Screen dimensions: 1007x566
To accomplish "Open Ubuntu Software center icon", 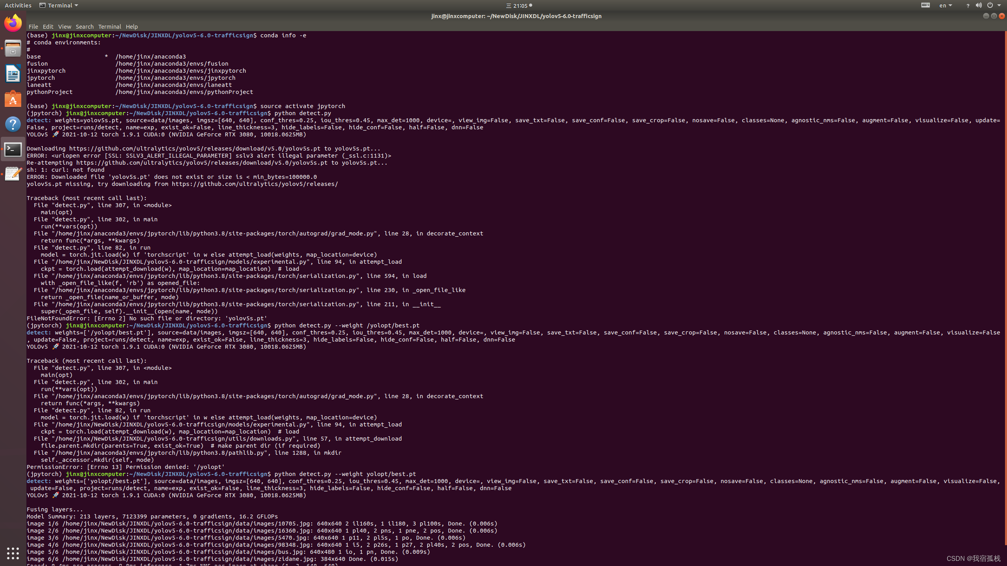I will point(13,99).
